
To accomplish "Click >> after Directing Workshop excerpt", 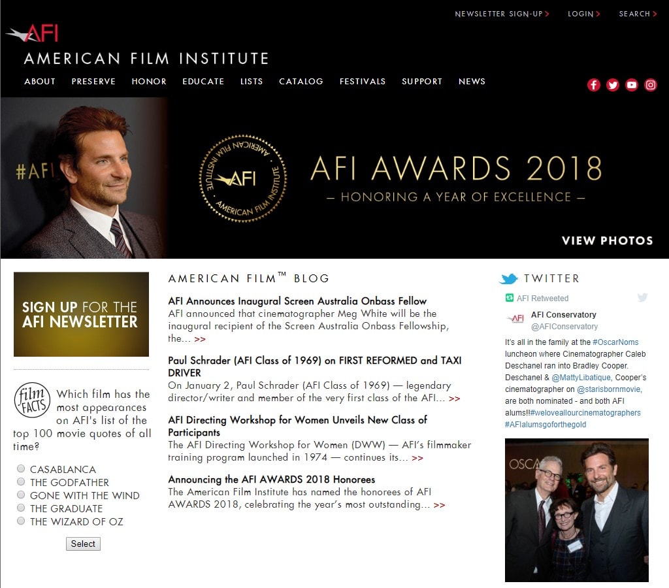I will (x=417, y=458).
